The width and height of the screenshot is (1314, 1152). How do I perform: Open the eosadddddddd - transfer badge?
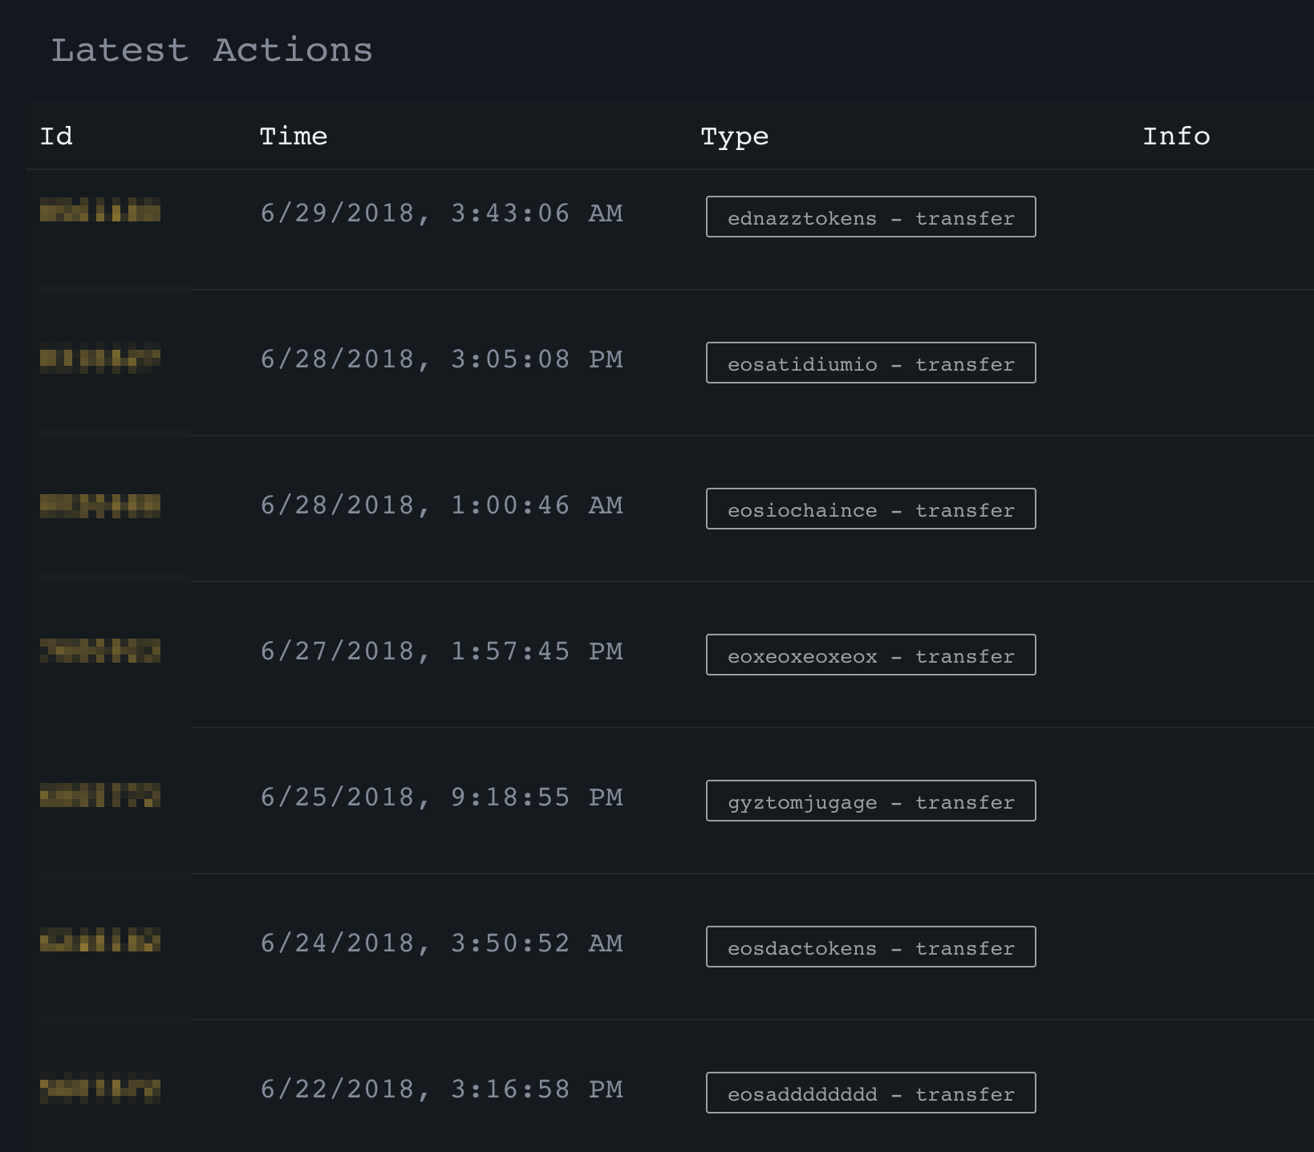click(870, 1093)
